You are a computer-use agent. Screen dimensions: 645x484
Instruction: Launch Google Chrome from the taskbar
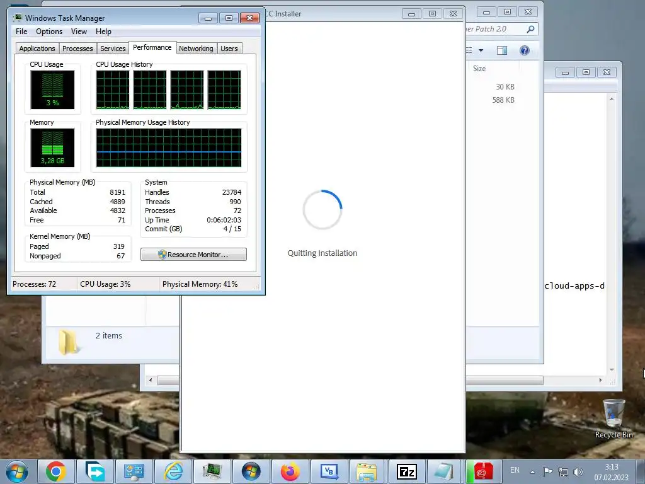[55, 471]
